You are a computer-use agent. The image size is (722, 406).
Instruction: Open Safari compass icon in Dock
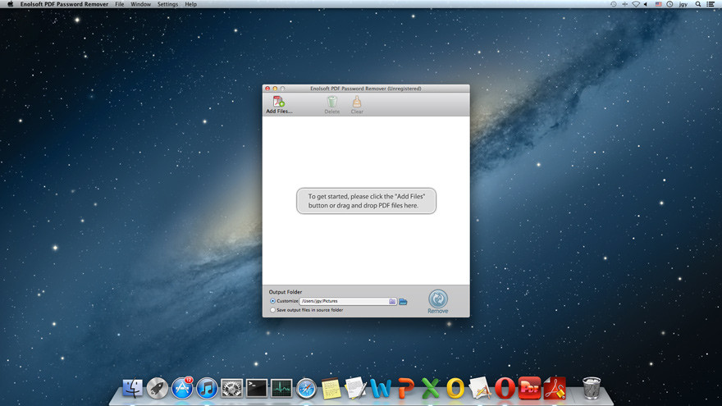coord(306,389)
